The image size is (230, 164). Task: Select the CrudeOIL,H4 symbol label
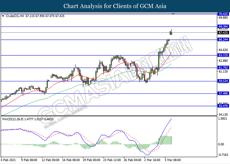[x=15, y=16]
